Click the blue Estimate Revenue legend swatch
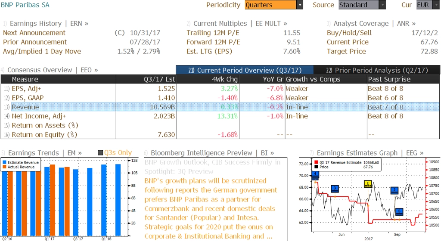Viewport: 441px width, 242px height. pyautogui.click(x=4, y=162)
